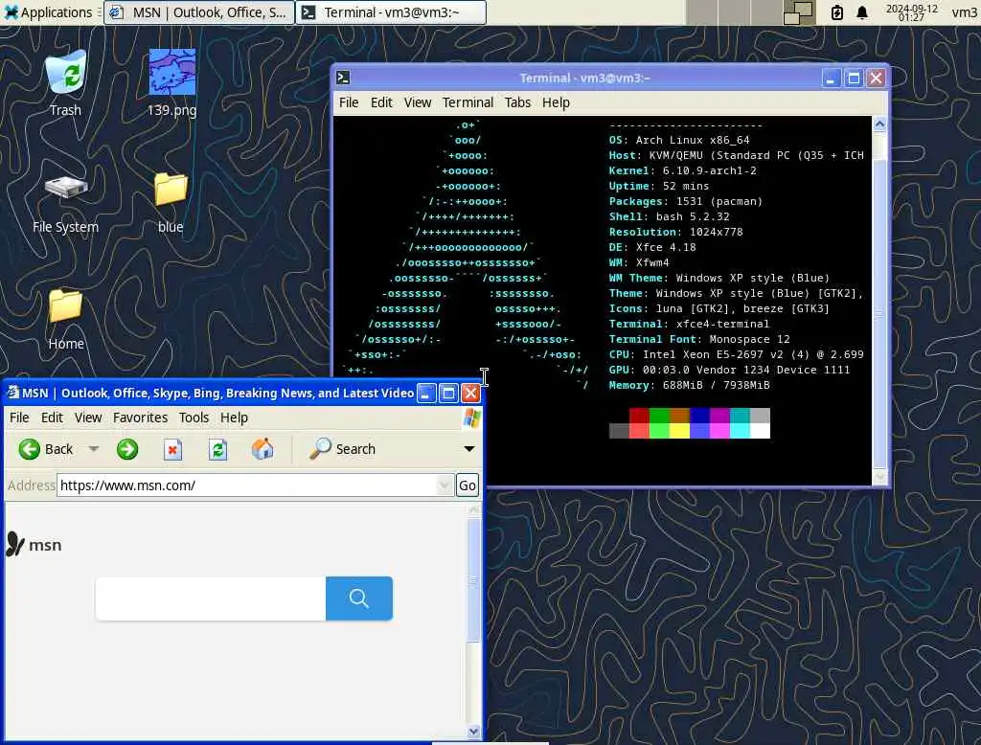Click the OS: Arch Linux line in terminal
This screenshot has height=745, width=981.
(x=679, y=140)
